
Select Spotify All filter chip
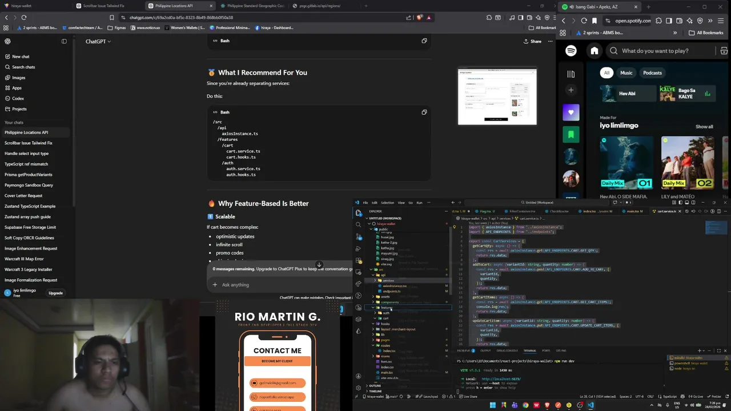point(607,73)
